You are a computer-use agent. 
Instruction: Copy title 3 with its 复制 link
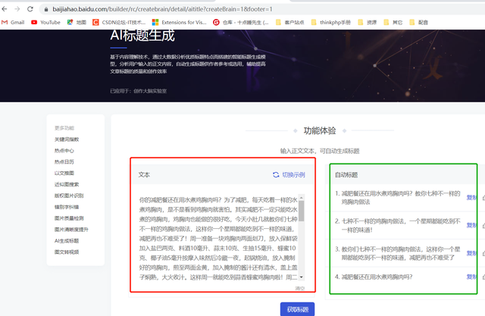[x=471, y=253]
